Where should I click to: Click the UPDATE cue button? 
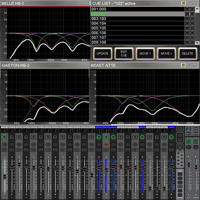(103, 54)
